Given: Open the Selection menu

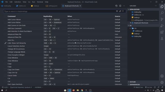Looking at the screenshot, I should [x=18, y=2].
